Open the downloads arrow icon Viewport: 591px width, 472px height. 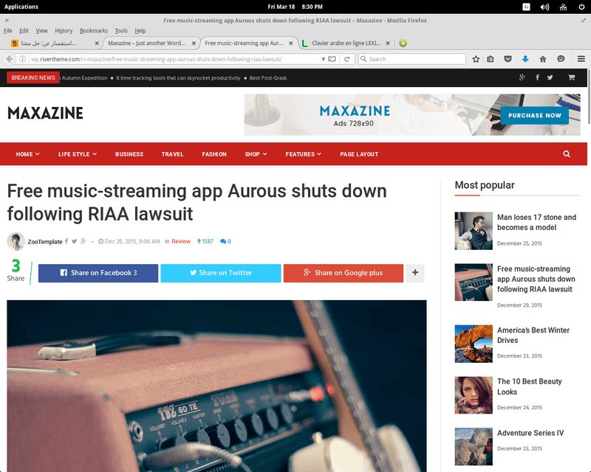525,59
